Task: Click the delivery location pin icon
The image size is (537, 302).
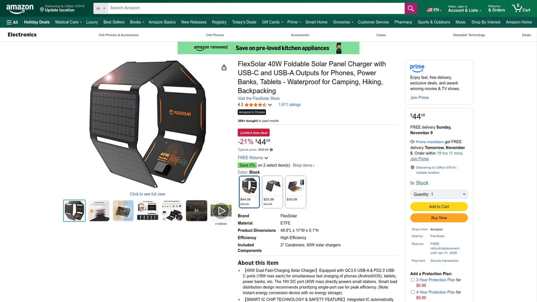Action: [42, 10]
